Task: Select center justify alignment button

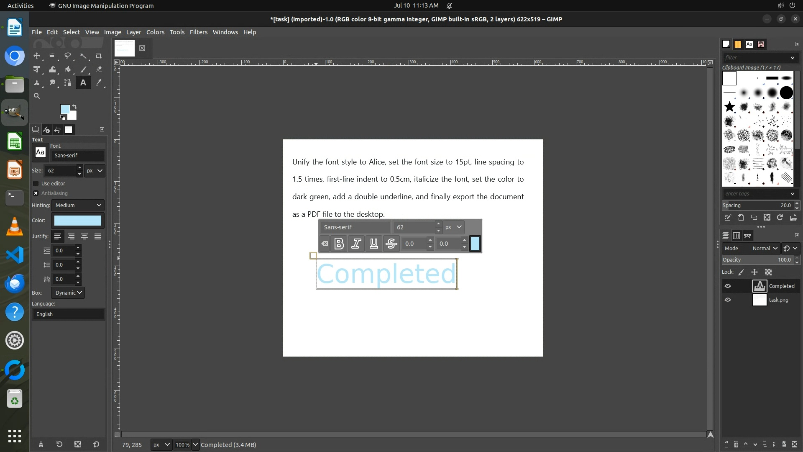Action: (x=84, y=236)
